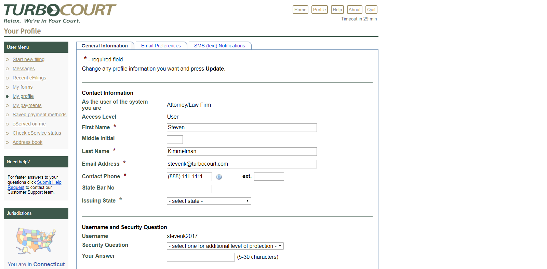Focus the First Name input field
Screen dimensions: 547x269
[242, 128]
